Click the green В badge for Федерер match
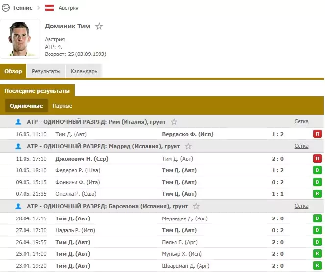 click(317, 170)
